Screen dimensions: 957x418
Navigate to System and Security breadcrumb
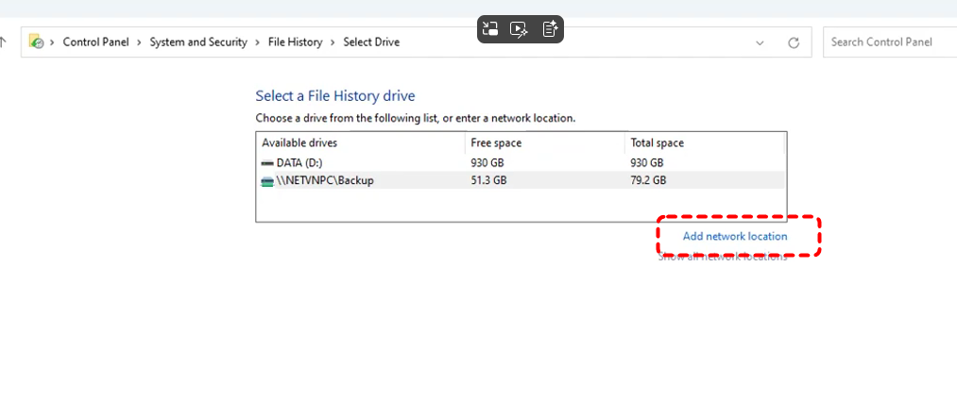point(198,42)
